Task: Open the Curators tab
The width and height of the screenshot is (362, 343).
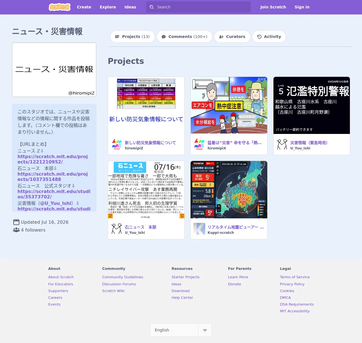Action: pyautogui.click(x=232, y=37)
